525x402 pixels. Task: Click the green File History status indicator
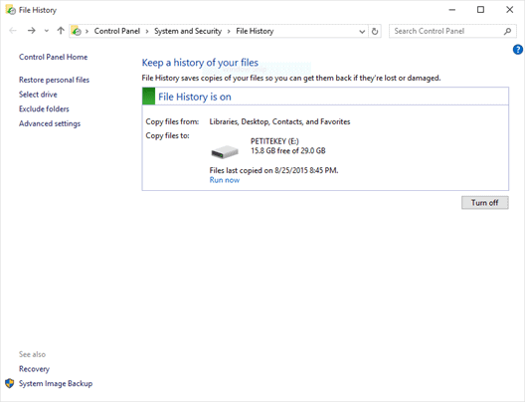click(x=149, y=97)
